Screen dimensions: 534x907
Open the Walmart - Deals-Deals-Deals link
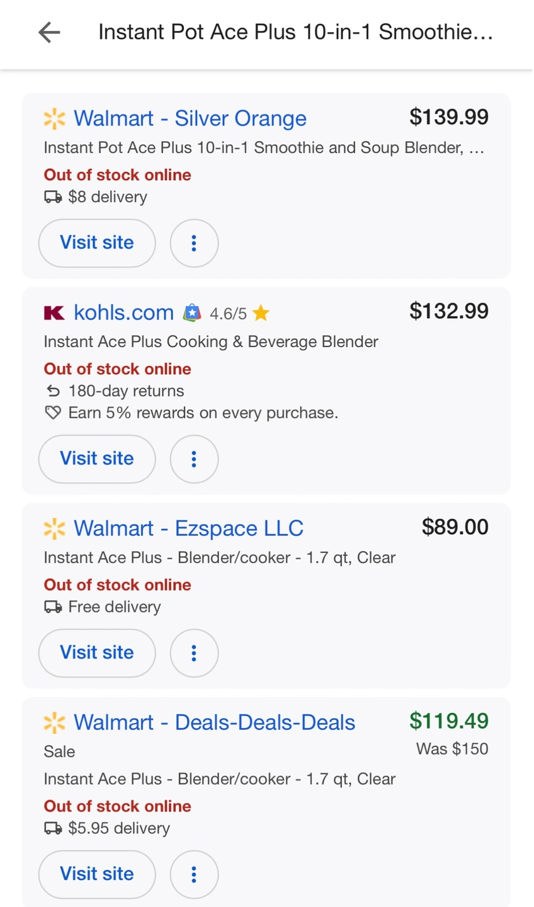[x=214, y=722]
